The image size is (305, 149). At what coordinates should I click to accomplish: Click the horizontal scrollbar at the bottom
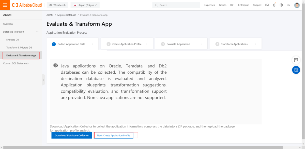[x=144, y=147]
